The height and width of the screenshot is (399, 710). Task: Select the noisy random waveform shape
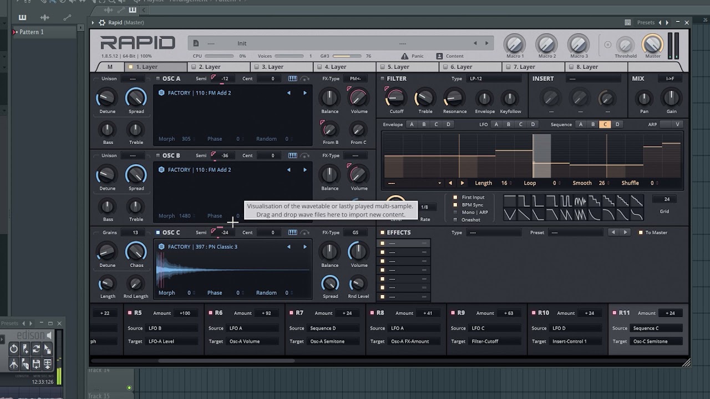(x=580, y=201)
